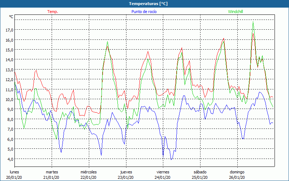Click the 26/01/20 date label
This screenshot has width=289, height=181.
[x=237, y=177]
